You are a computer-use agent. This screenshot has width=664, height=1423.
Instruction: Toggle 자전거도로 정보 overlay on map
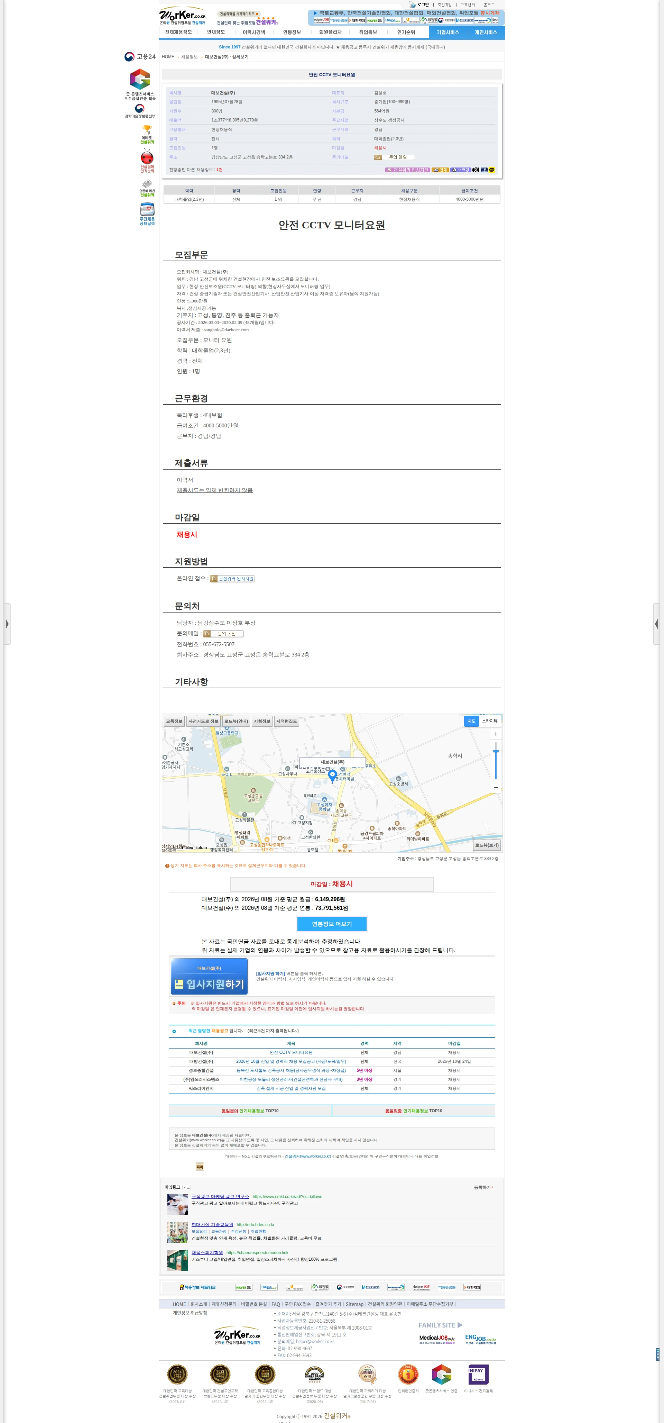click(203, 721)
